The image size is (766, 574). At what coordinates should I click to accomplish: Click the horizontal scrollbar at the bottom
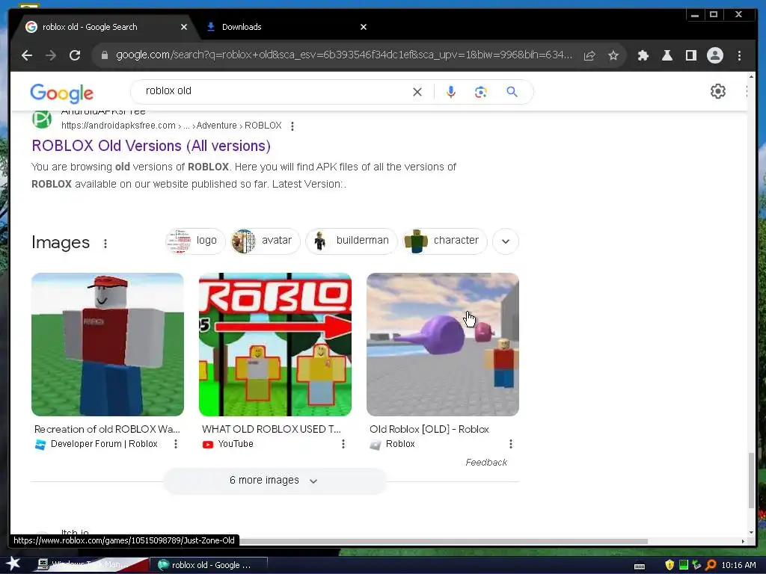(442, 541)
